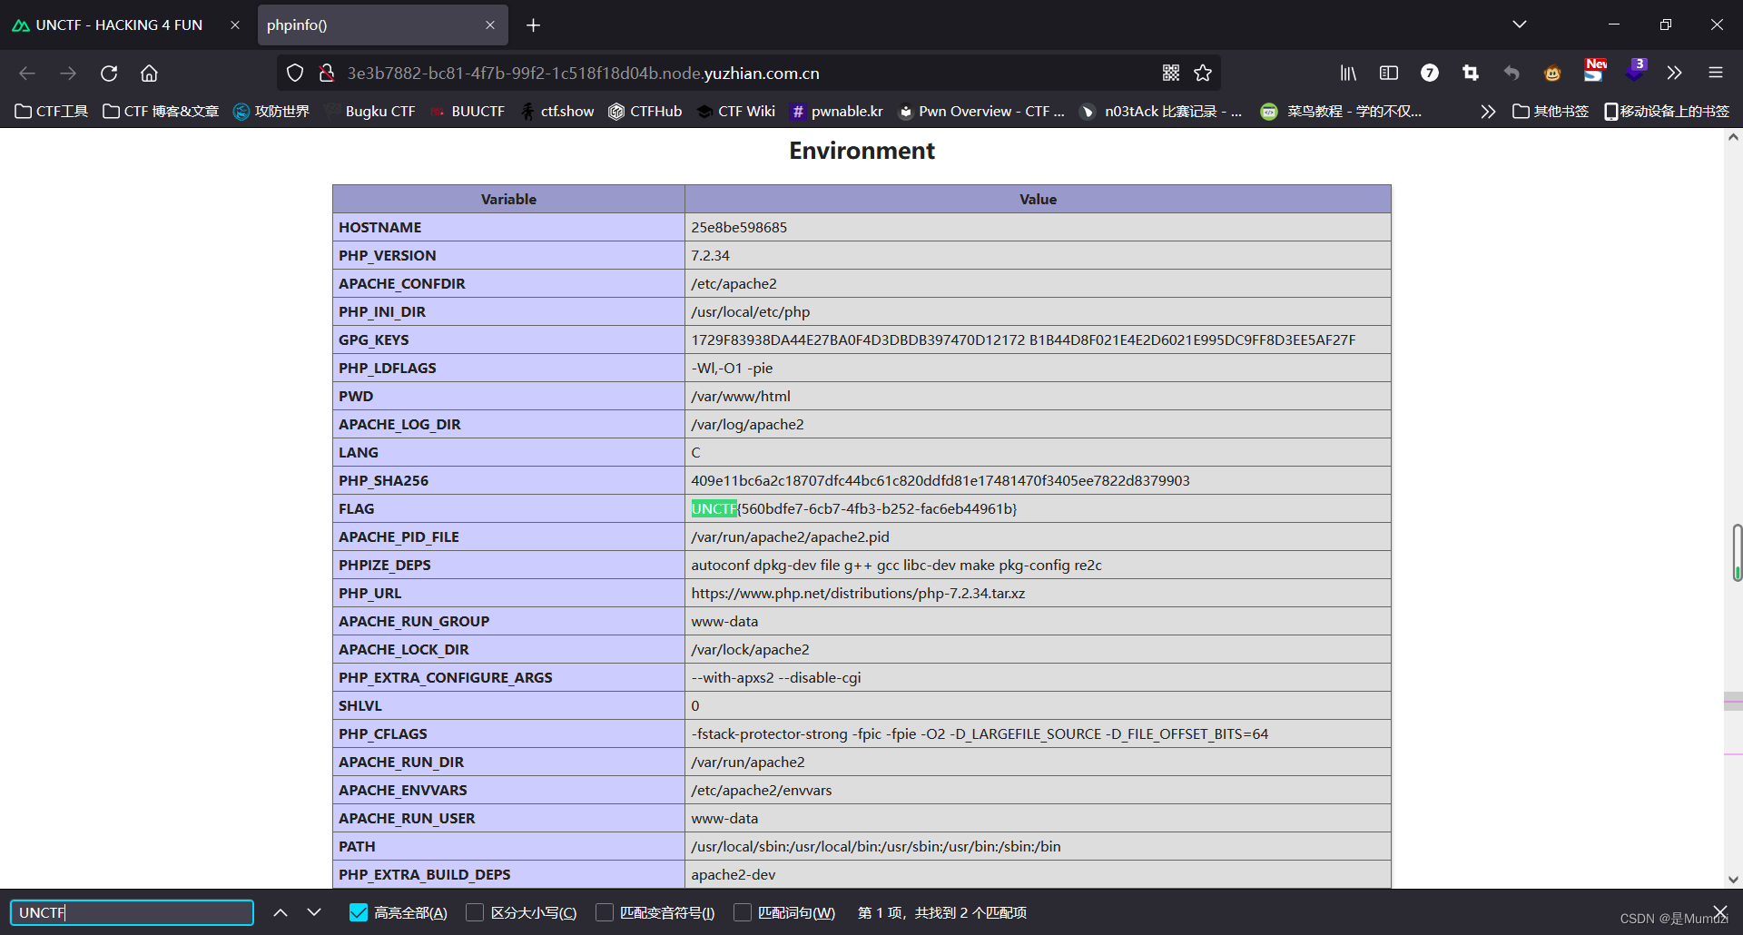Open the Library toolbar icon
The image size is (1743, 935).
1348,73
